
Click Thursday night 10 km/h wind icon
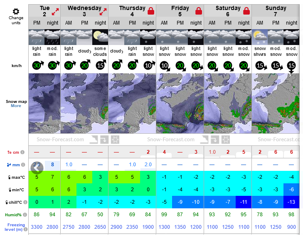pyautogui.click(x=149, y=65)
